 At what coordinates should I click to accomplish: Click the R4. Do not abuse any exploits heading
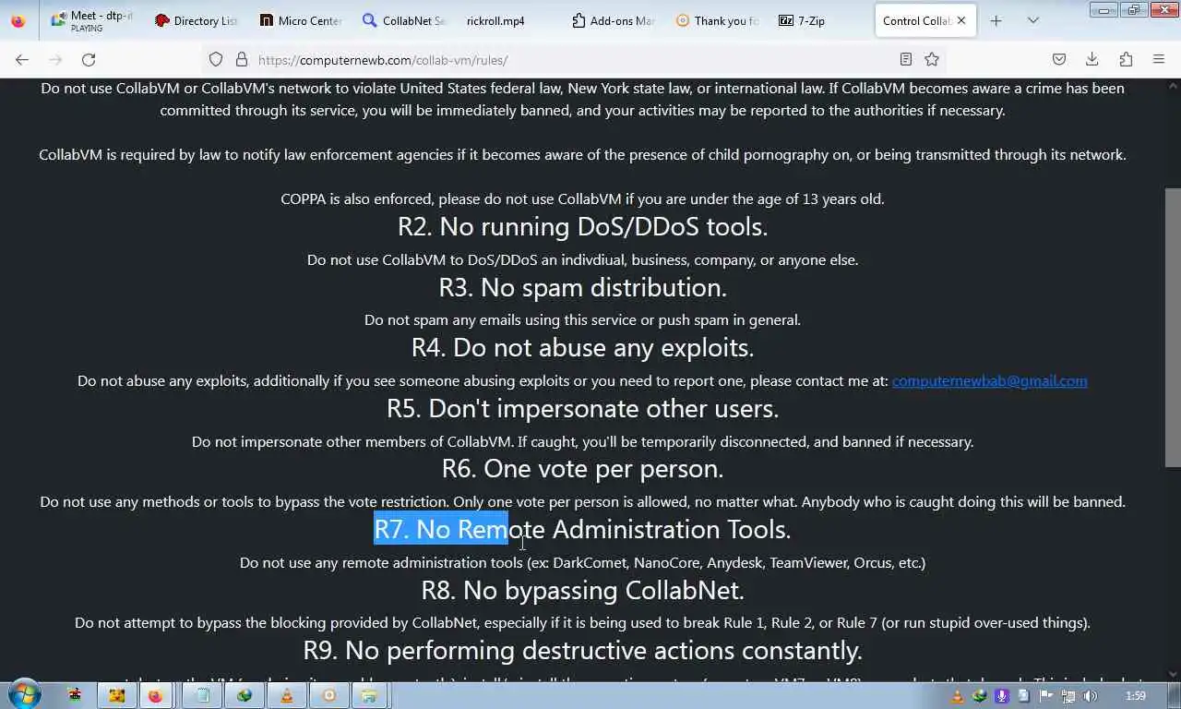[582, 347]
